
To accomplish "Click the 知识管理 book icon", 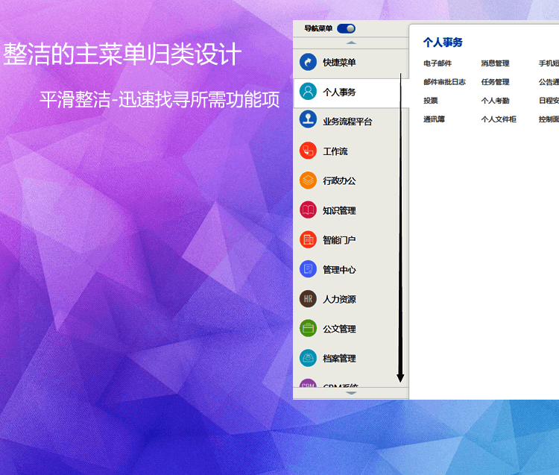I will [x=308, y=210].
